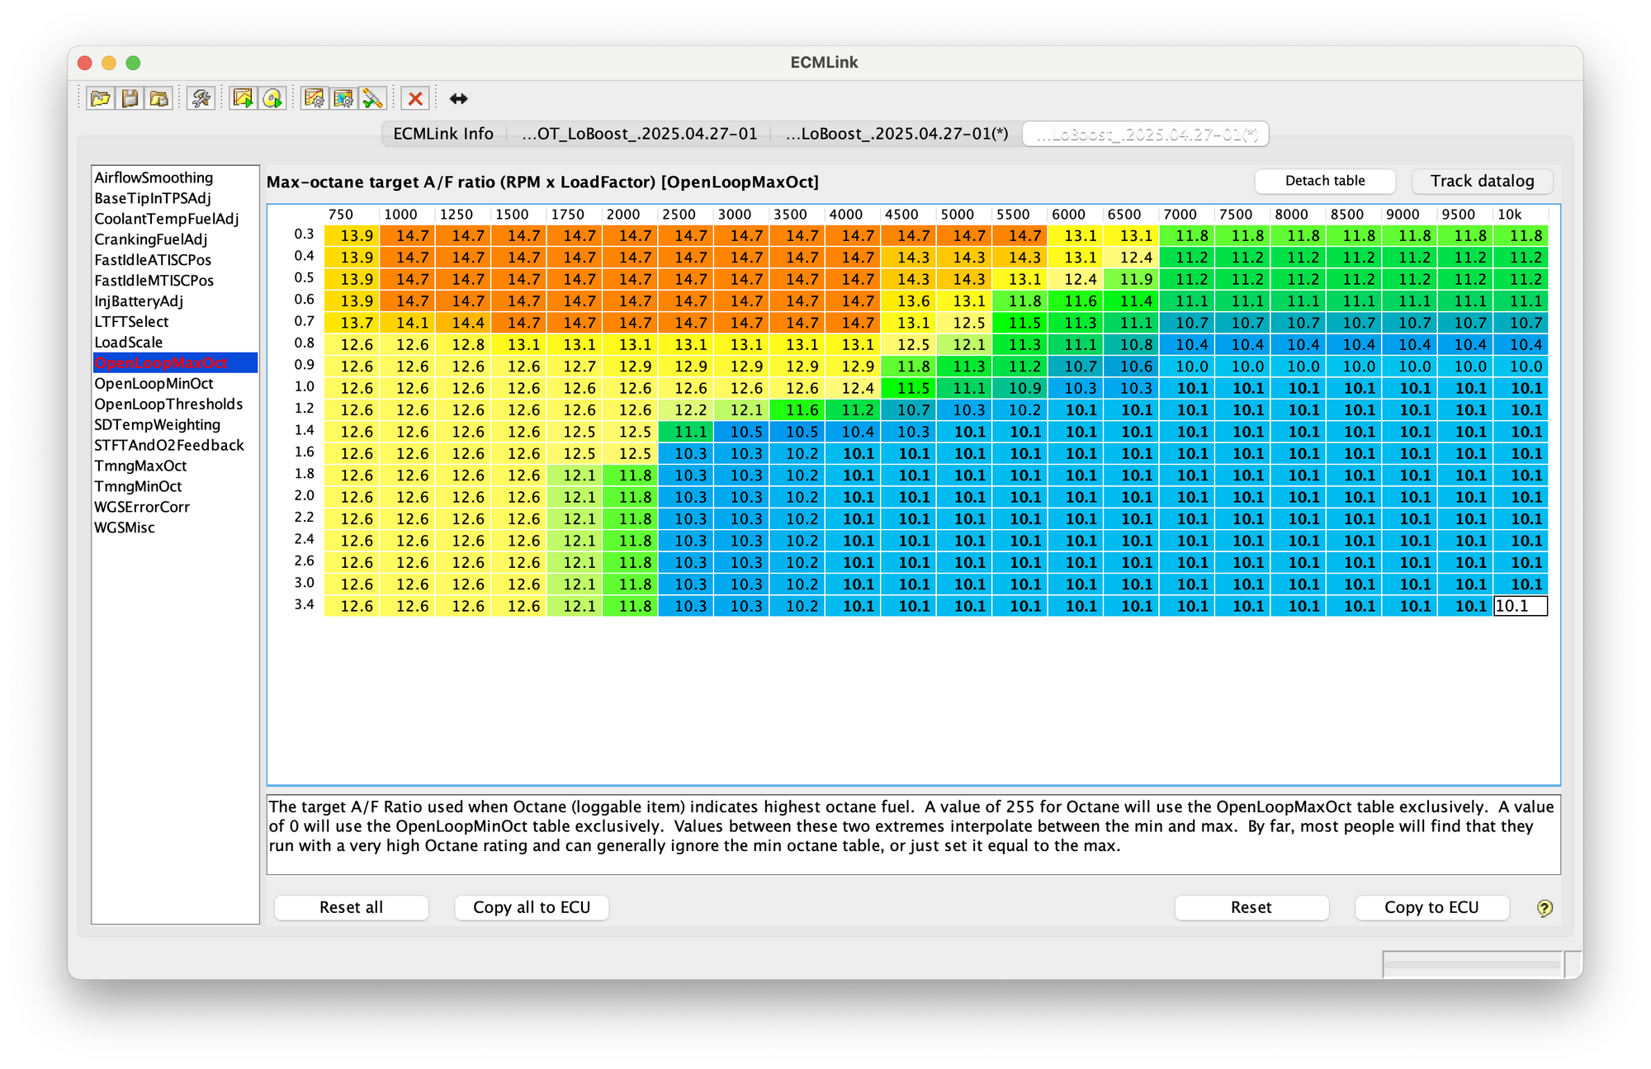Click the 10.9 cell in load row 1.0
The width and height of the screenshot is (1651, 1069).
click(x=1019, y=388)
